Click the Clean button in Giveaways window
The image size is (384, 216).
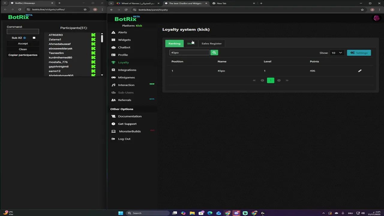click(23, 49)
